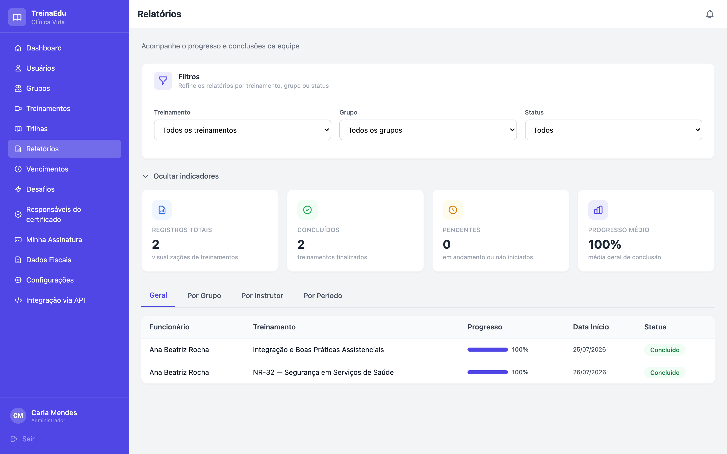Click the date 25/07/2026
This screenshot has width=727, height=454.
pos(589,350)
